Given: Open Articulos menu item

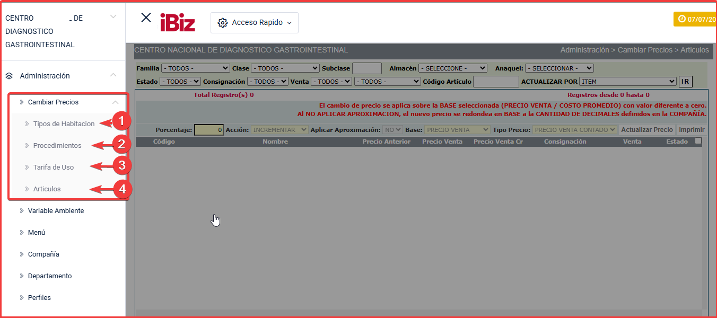Looking at the screenshot, I should point(47,189).
